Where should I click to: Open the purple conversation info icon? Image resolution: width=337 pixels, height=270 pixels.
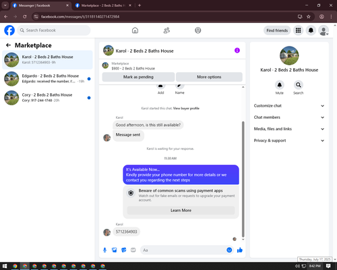[x=237, y=51]
